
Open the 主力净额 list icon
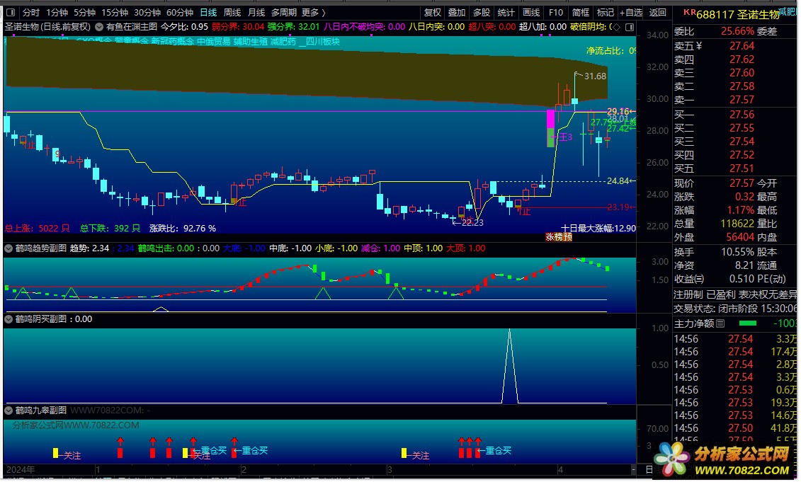[x=720, y=323]
